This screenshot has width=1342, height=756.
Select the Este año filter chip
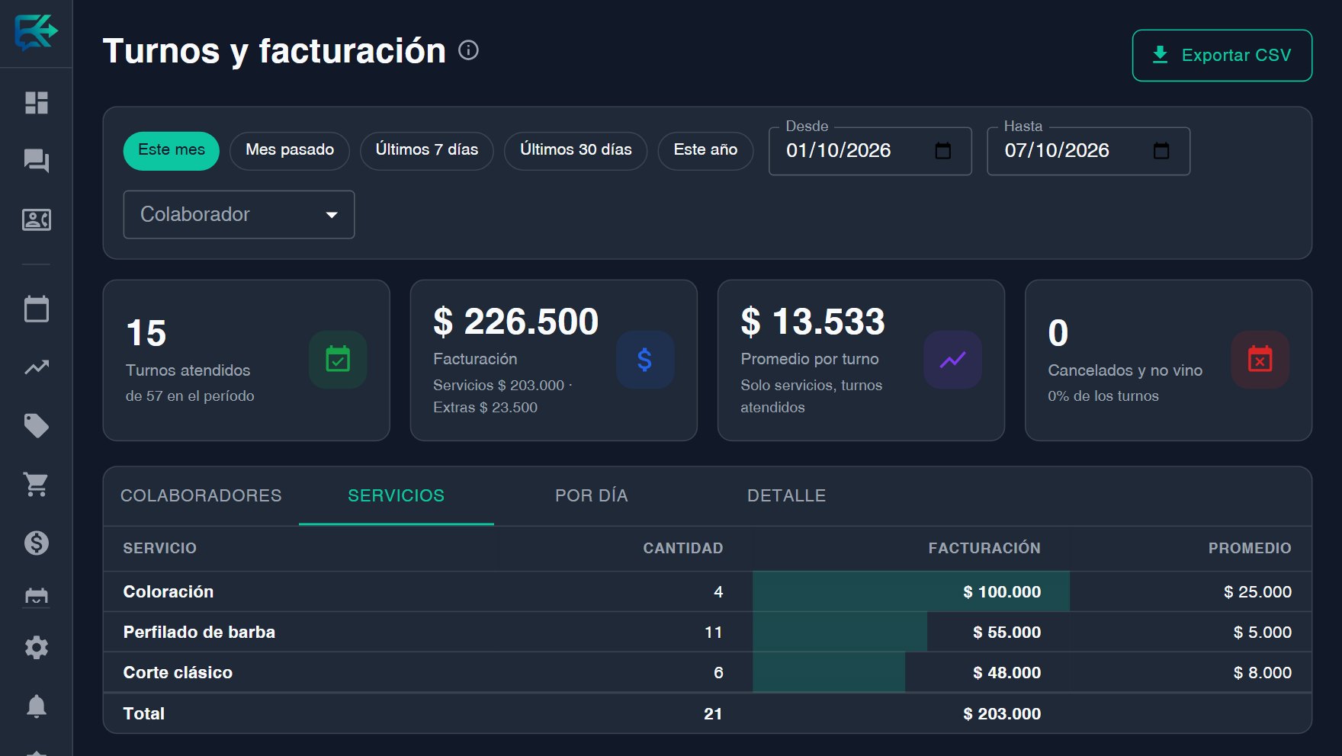pyautogui.click(x=705, y=151)
